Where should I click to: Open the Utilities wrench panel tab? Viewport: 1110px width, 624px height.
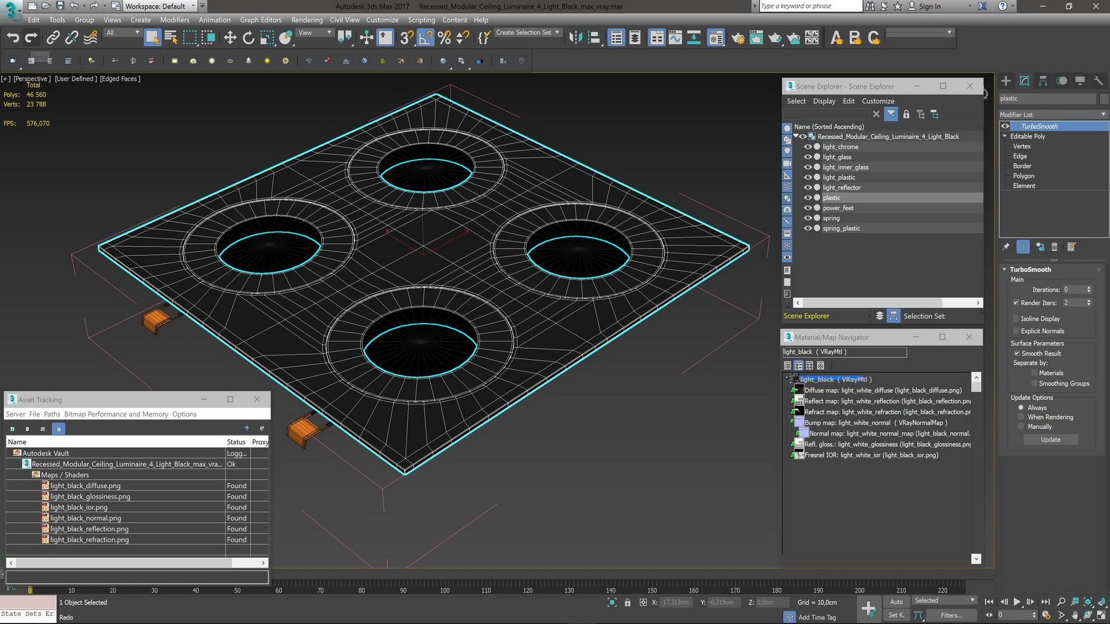tap(1098, 81)
